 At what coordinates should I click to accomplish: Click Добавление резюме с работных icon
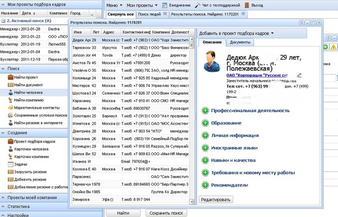[10, 187]
